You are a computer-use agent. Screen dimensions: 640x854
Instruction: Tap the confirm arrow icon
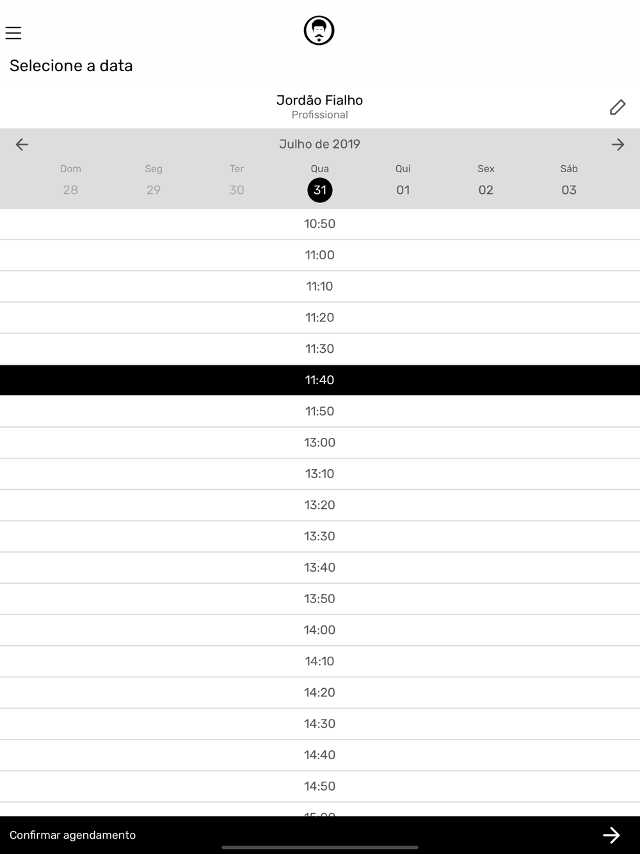[611, 835]
